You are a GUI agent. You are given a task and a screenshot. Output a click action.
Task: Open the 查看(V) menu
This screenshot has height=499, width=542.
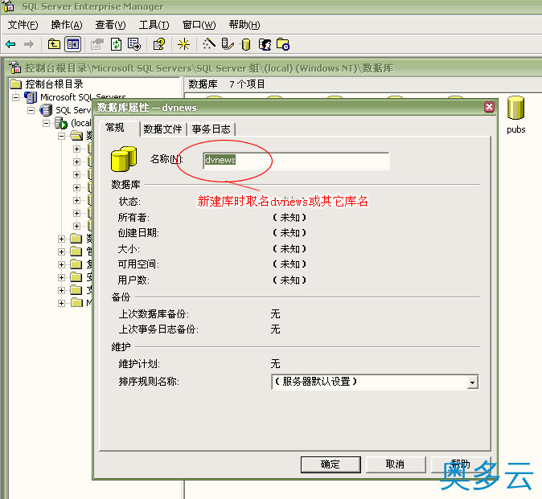111,25
